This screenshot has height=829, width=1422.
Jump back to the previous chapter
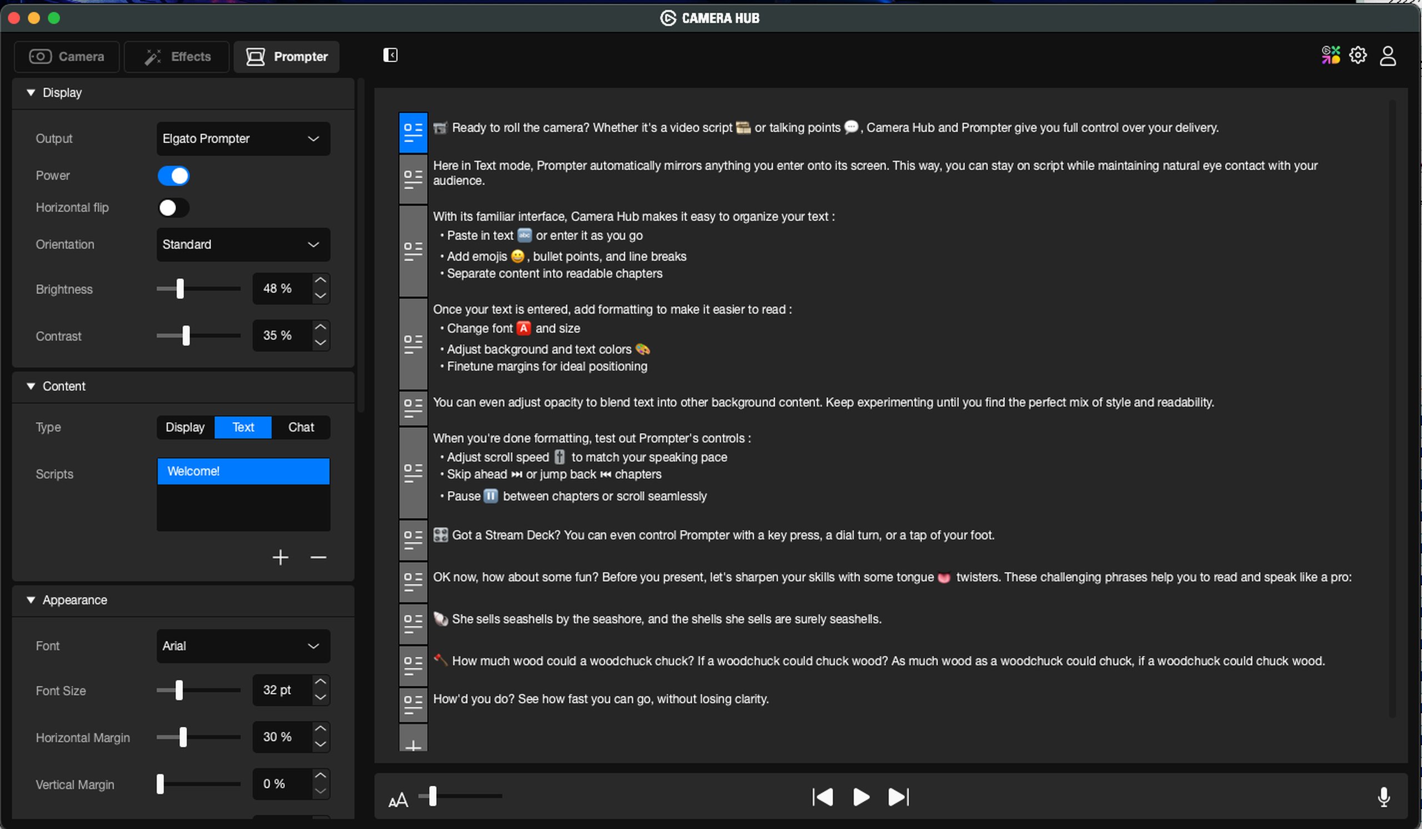(823, 797)
